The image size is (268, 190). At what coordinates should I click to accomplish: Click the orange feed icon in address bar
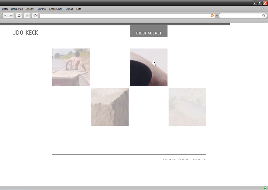click(212, 16)
